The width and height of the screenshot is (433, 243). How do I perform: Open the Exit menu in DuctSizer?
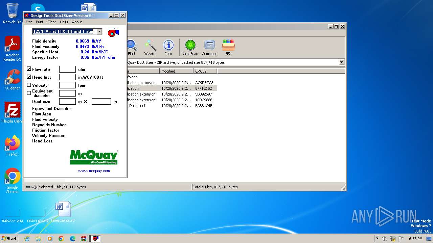(x=29, y=22)
